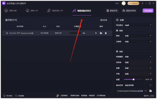
Task: Open 在线客服 support link
Action: pos(19,96)
